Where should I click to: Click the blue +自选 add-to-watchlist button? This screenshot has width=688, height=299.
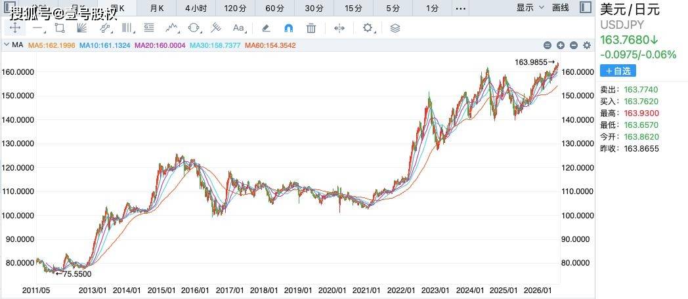point(618,71)
